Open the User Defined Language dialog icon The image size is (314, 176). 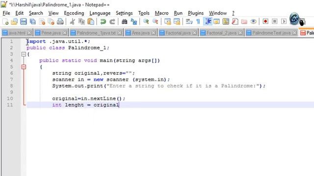(216, 22)
